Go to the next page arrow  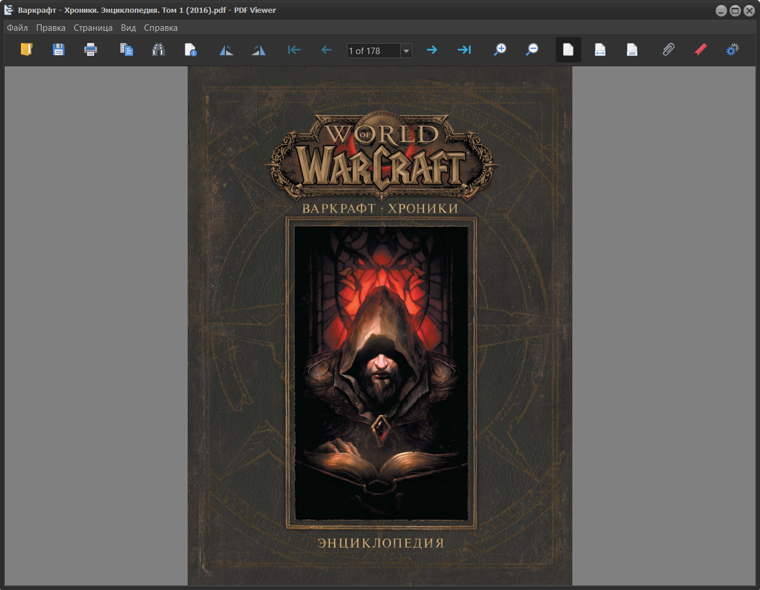tap(432, 50)
